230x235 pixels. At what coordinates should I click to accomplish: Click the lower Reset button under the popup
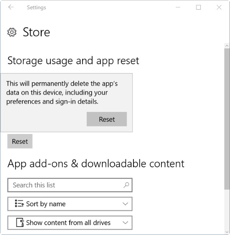(20, 141)
